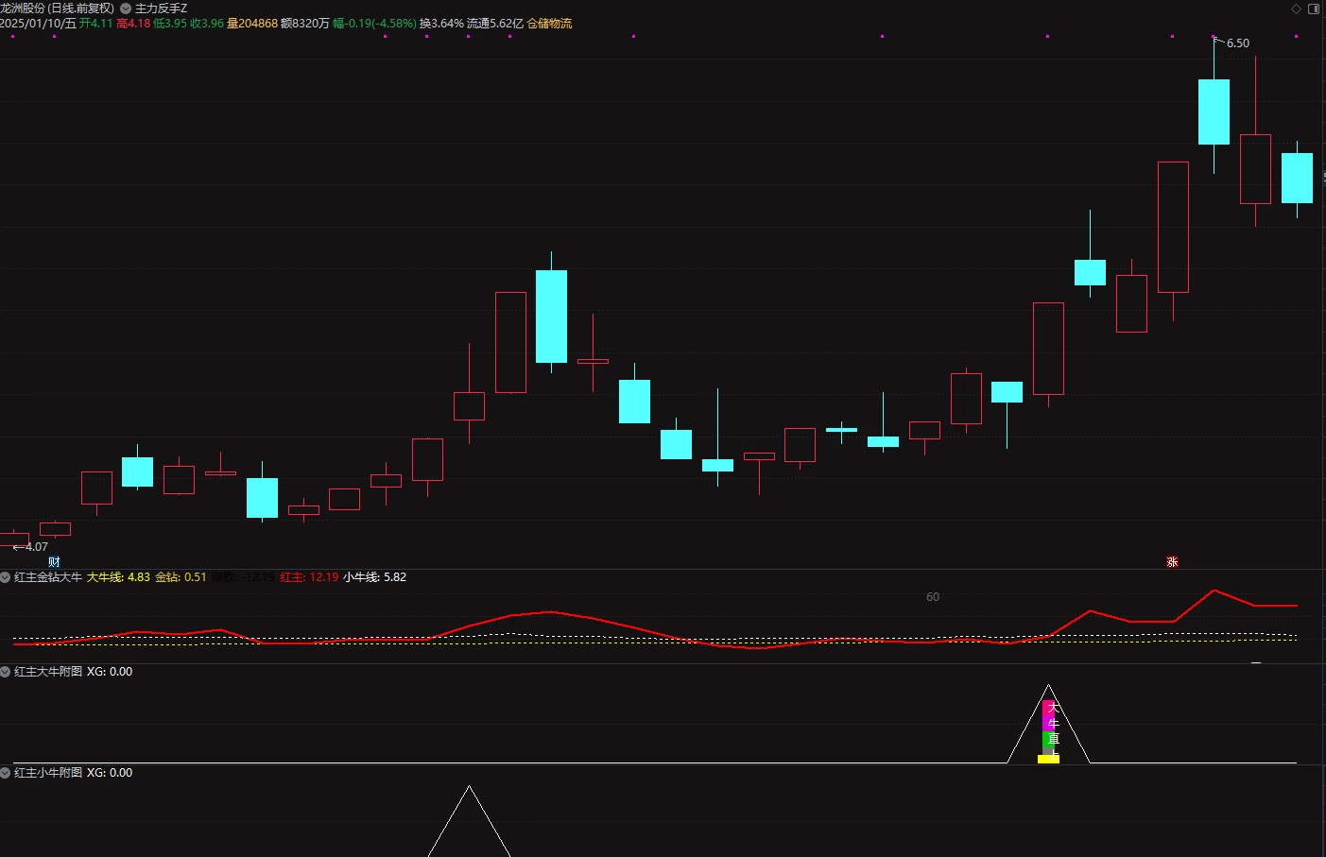Click the 仓储物流 sector link
This screenshot has height=857, width=1326.
pos(549,24)
